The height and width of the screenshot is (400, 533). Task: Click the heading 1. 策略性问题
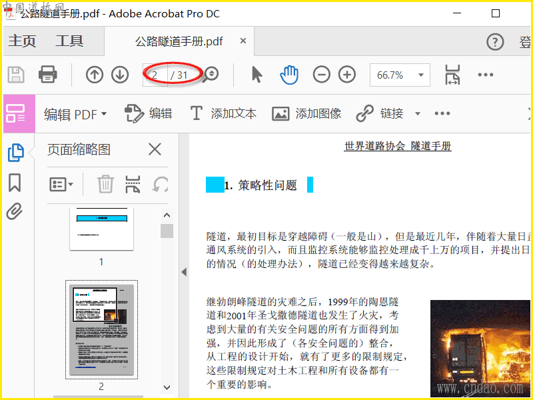pos(261,185)
